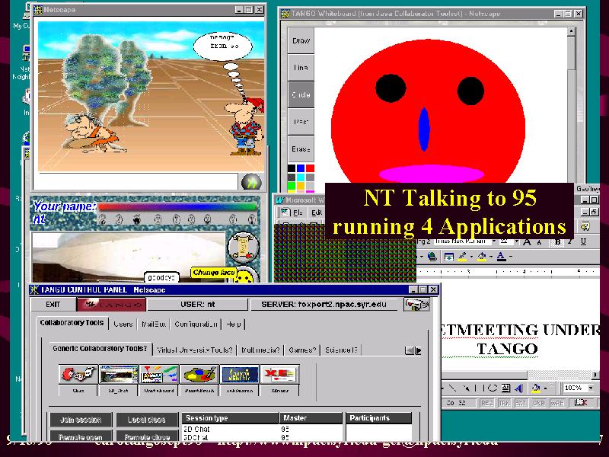The image size is (609, 457).
Task: Click the Word web toolbar globe icon
Action: [432, 257]
